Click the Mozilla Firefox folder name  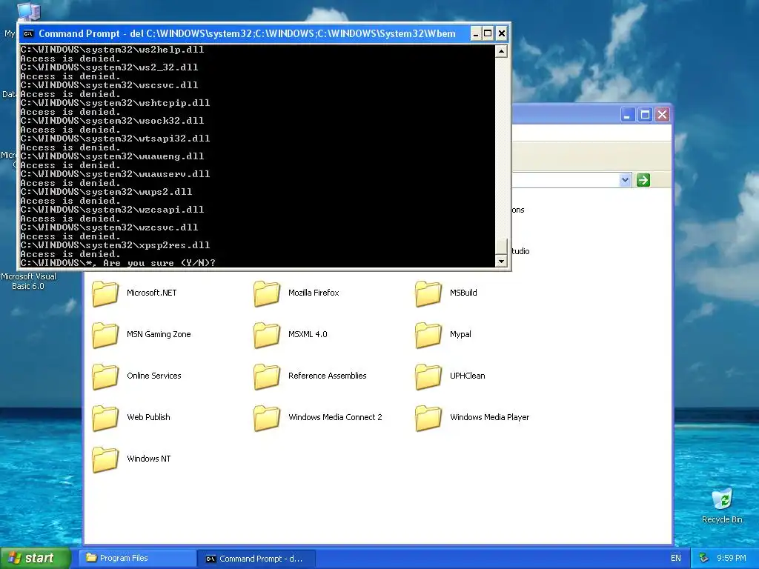point(314,293)
